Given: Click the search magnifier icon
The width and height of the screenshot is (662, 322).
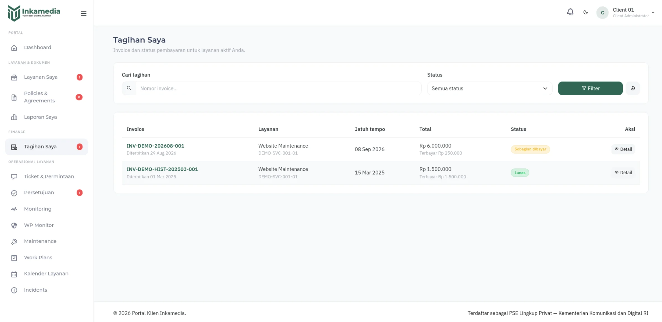Looking at the screenshot, I should click(129, 88).
